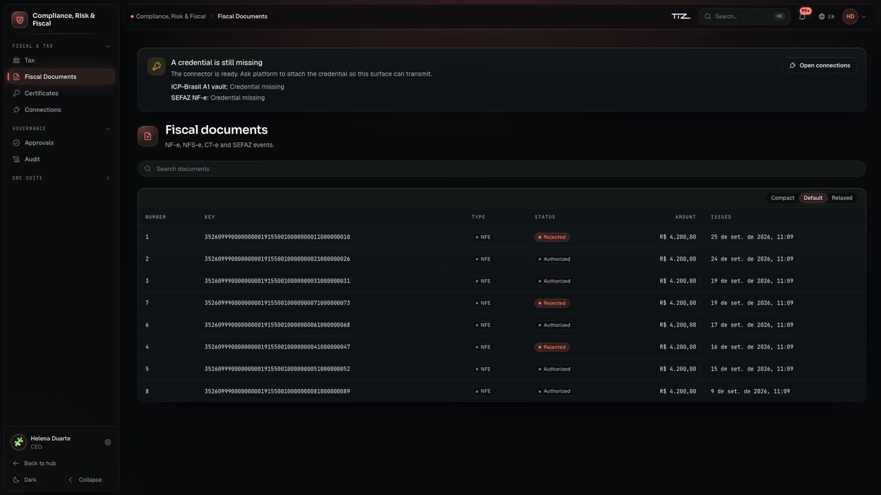Click the Authorized status for document 2
Viewport: 881px width, 495px height.
[x=554, y=259]
